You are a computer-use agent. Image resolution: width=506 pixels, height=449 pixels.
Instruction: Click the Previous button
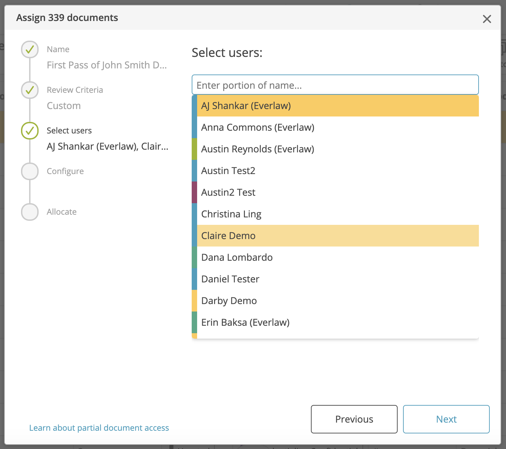click(x=354, y=419)
